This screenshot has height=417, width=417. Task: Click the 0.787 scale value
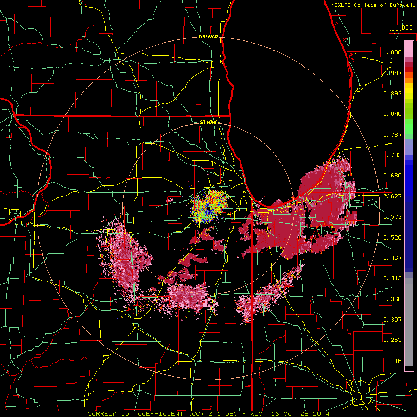(392, 134)
